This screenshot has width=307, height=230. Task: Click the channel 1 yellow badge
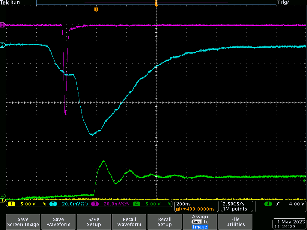coord(11,204)
